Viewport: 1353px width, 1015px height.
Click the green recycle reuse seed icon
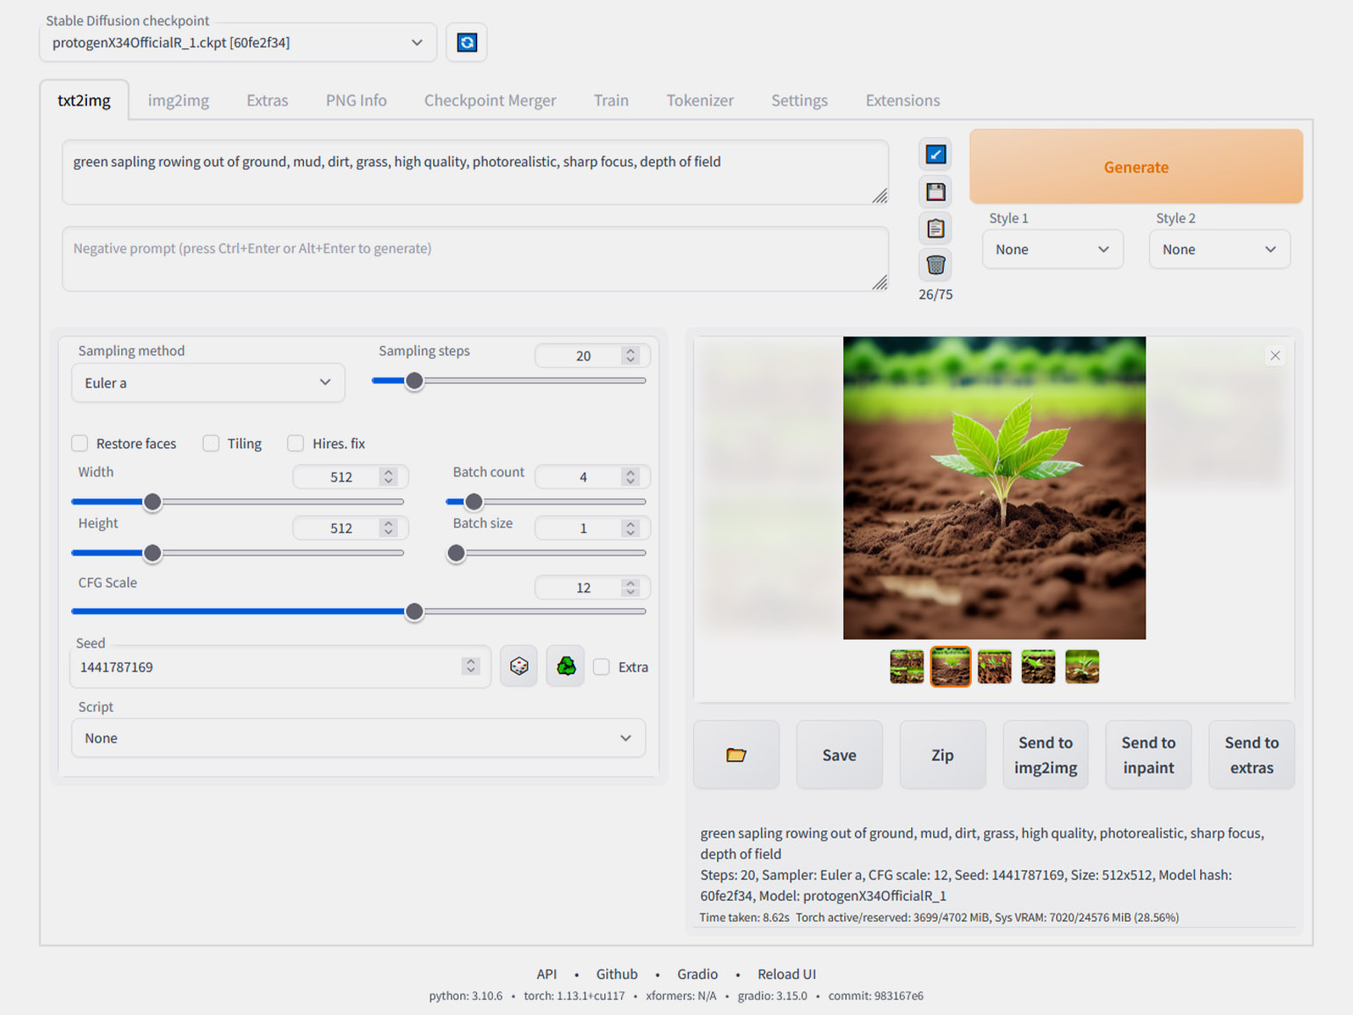566,666
